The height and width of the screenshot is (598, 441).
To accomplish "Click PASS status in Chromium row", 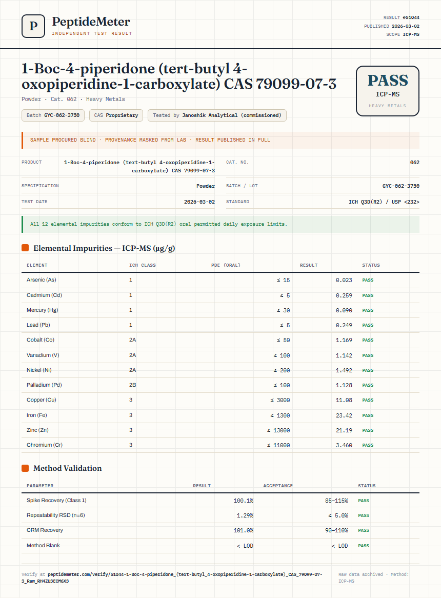I will pos(368,445).
